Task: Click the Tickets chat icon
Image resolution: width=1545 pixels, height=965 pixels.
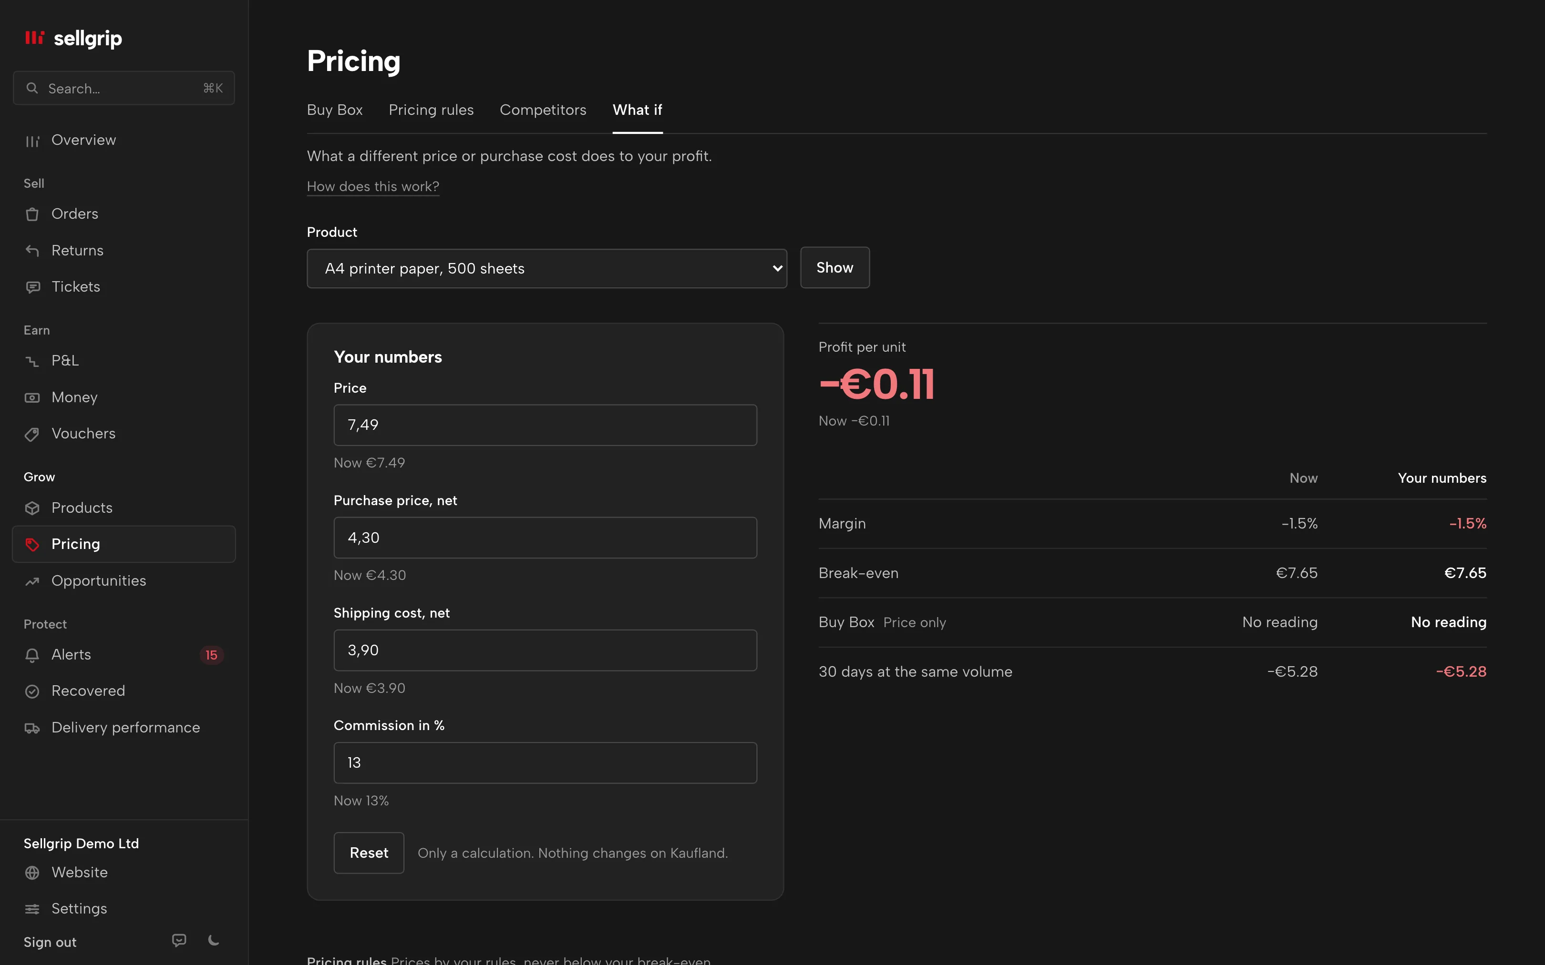Action: (x=32, y=287)
